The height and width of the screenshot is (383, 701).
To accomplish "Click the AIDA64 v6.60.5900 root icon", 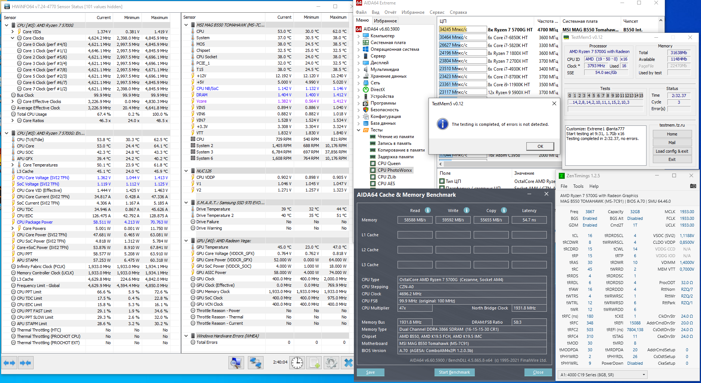I will 359,29.
